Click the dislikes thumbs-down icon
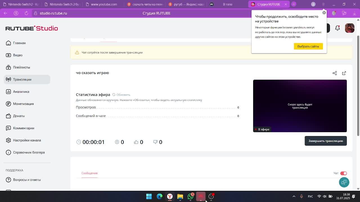This screenshot has height=202, width=360. pyautogui.click(x=155, y=142)
